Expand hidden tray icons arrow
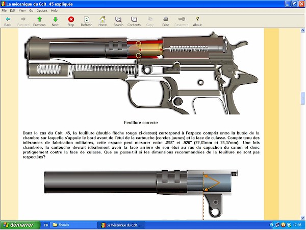 pyautogui.click(x=272, y=225)
